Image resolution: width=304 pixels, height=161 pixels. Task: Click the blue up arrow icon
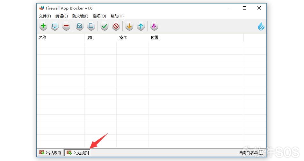141,26
